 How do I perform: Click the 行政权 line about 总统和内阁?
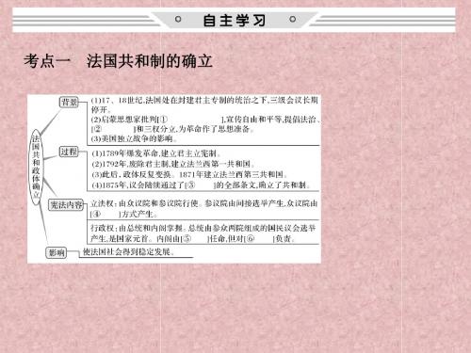pyautogui.click(x=203, y=228)
